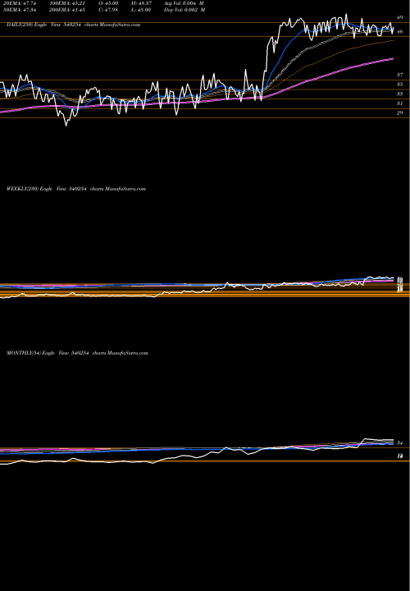Click the 29 price axis label
Image resolution: width=410 pixels, height=591 pixels.
coord(400,113)
